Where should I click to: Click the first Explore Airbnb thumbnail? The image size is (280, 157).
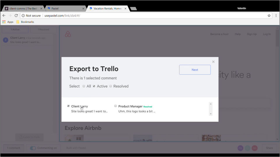pyautogui.click(x=74, y=138)
